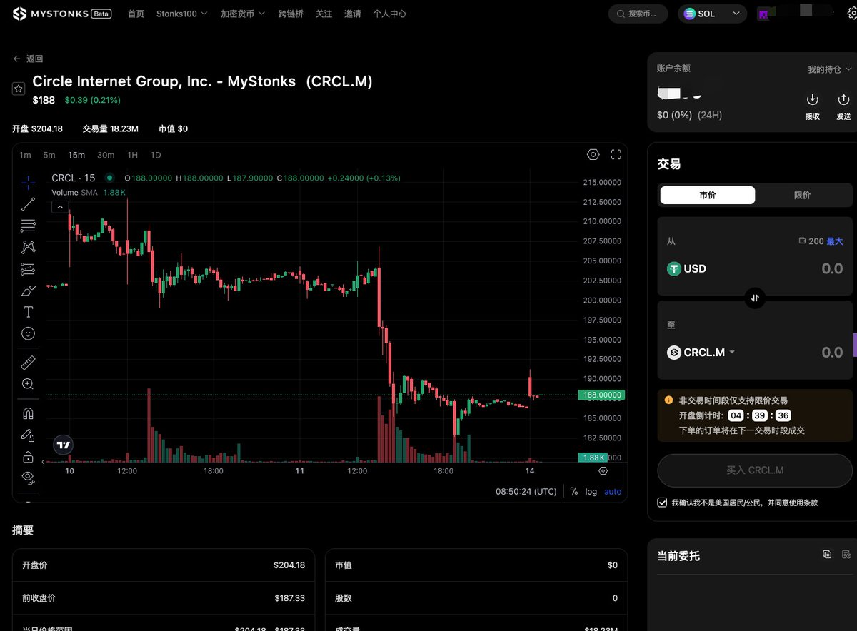Activate the zoom in tool

28,384
